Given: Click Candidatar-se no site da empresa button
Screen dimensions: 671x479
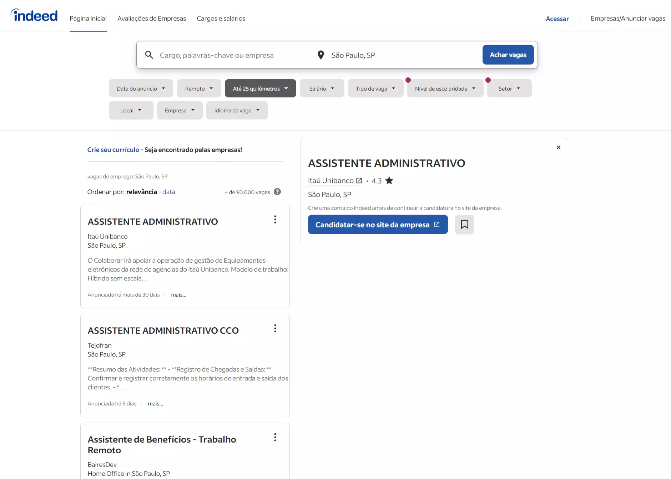Looking at the screenshot, I should 378,225.
